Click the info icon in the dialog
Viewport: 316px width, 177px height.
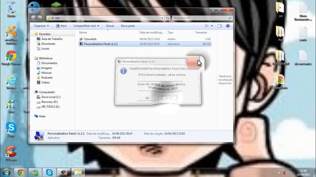pyautogui.click(x=123, y=71)
